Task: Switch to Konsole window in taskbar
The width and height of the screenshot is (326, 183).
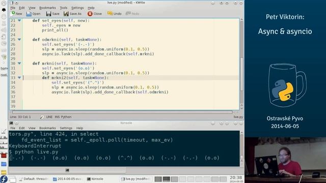Action: (95, 179)
